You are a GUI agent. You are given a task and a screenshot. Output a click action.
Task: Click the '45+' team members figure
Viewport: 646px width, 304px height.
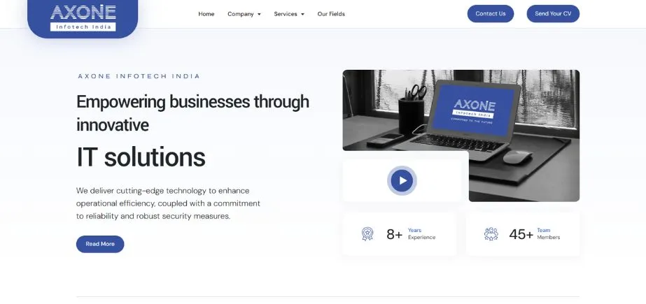click(x=521, y=234)
